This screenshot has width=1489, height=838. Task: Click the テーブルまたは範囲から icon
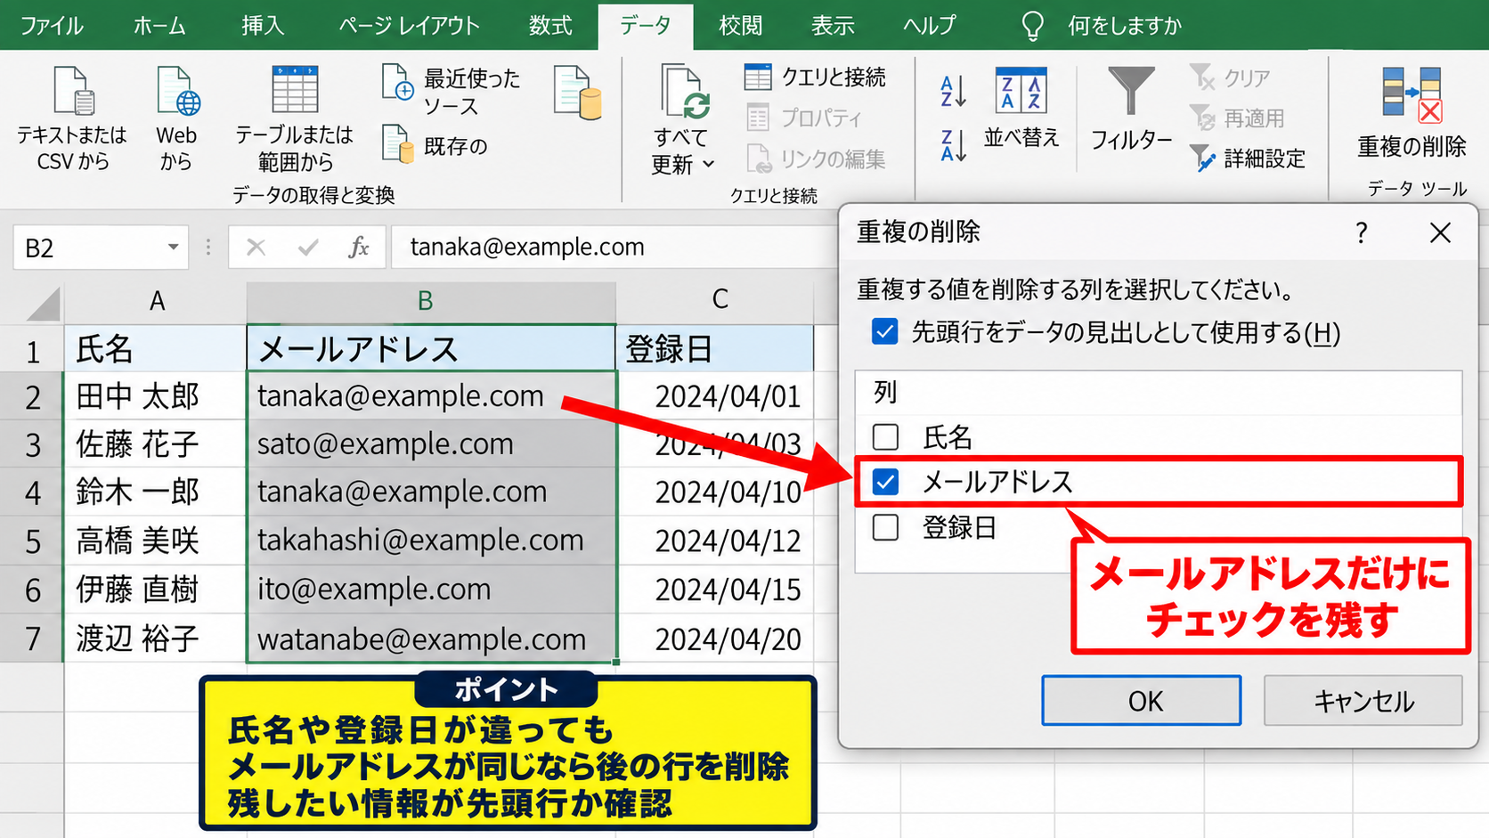point(295,92)
